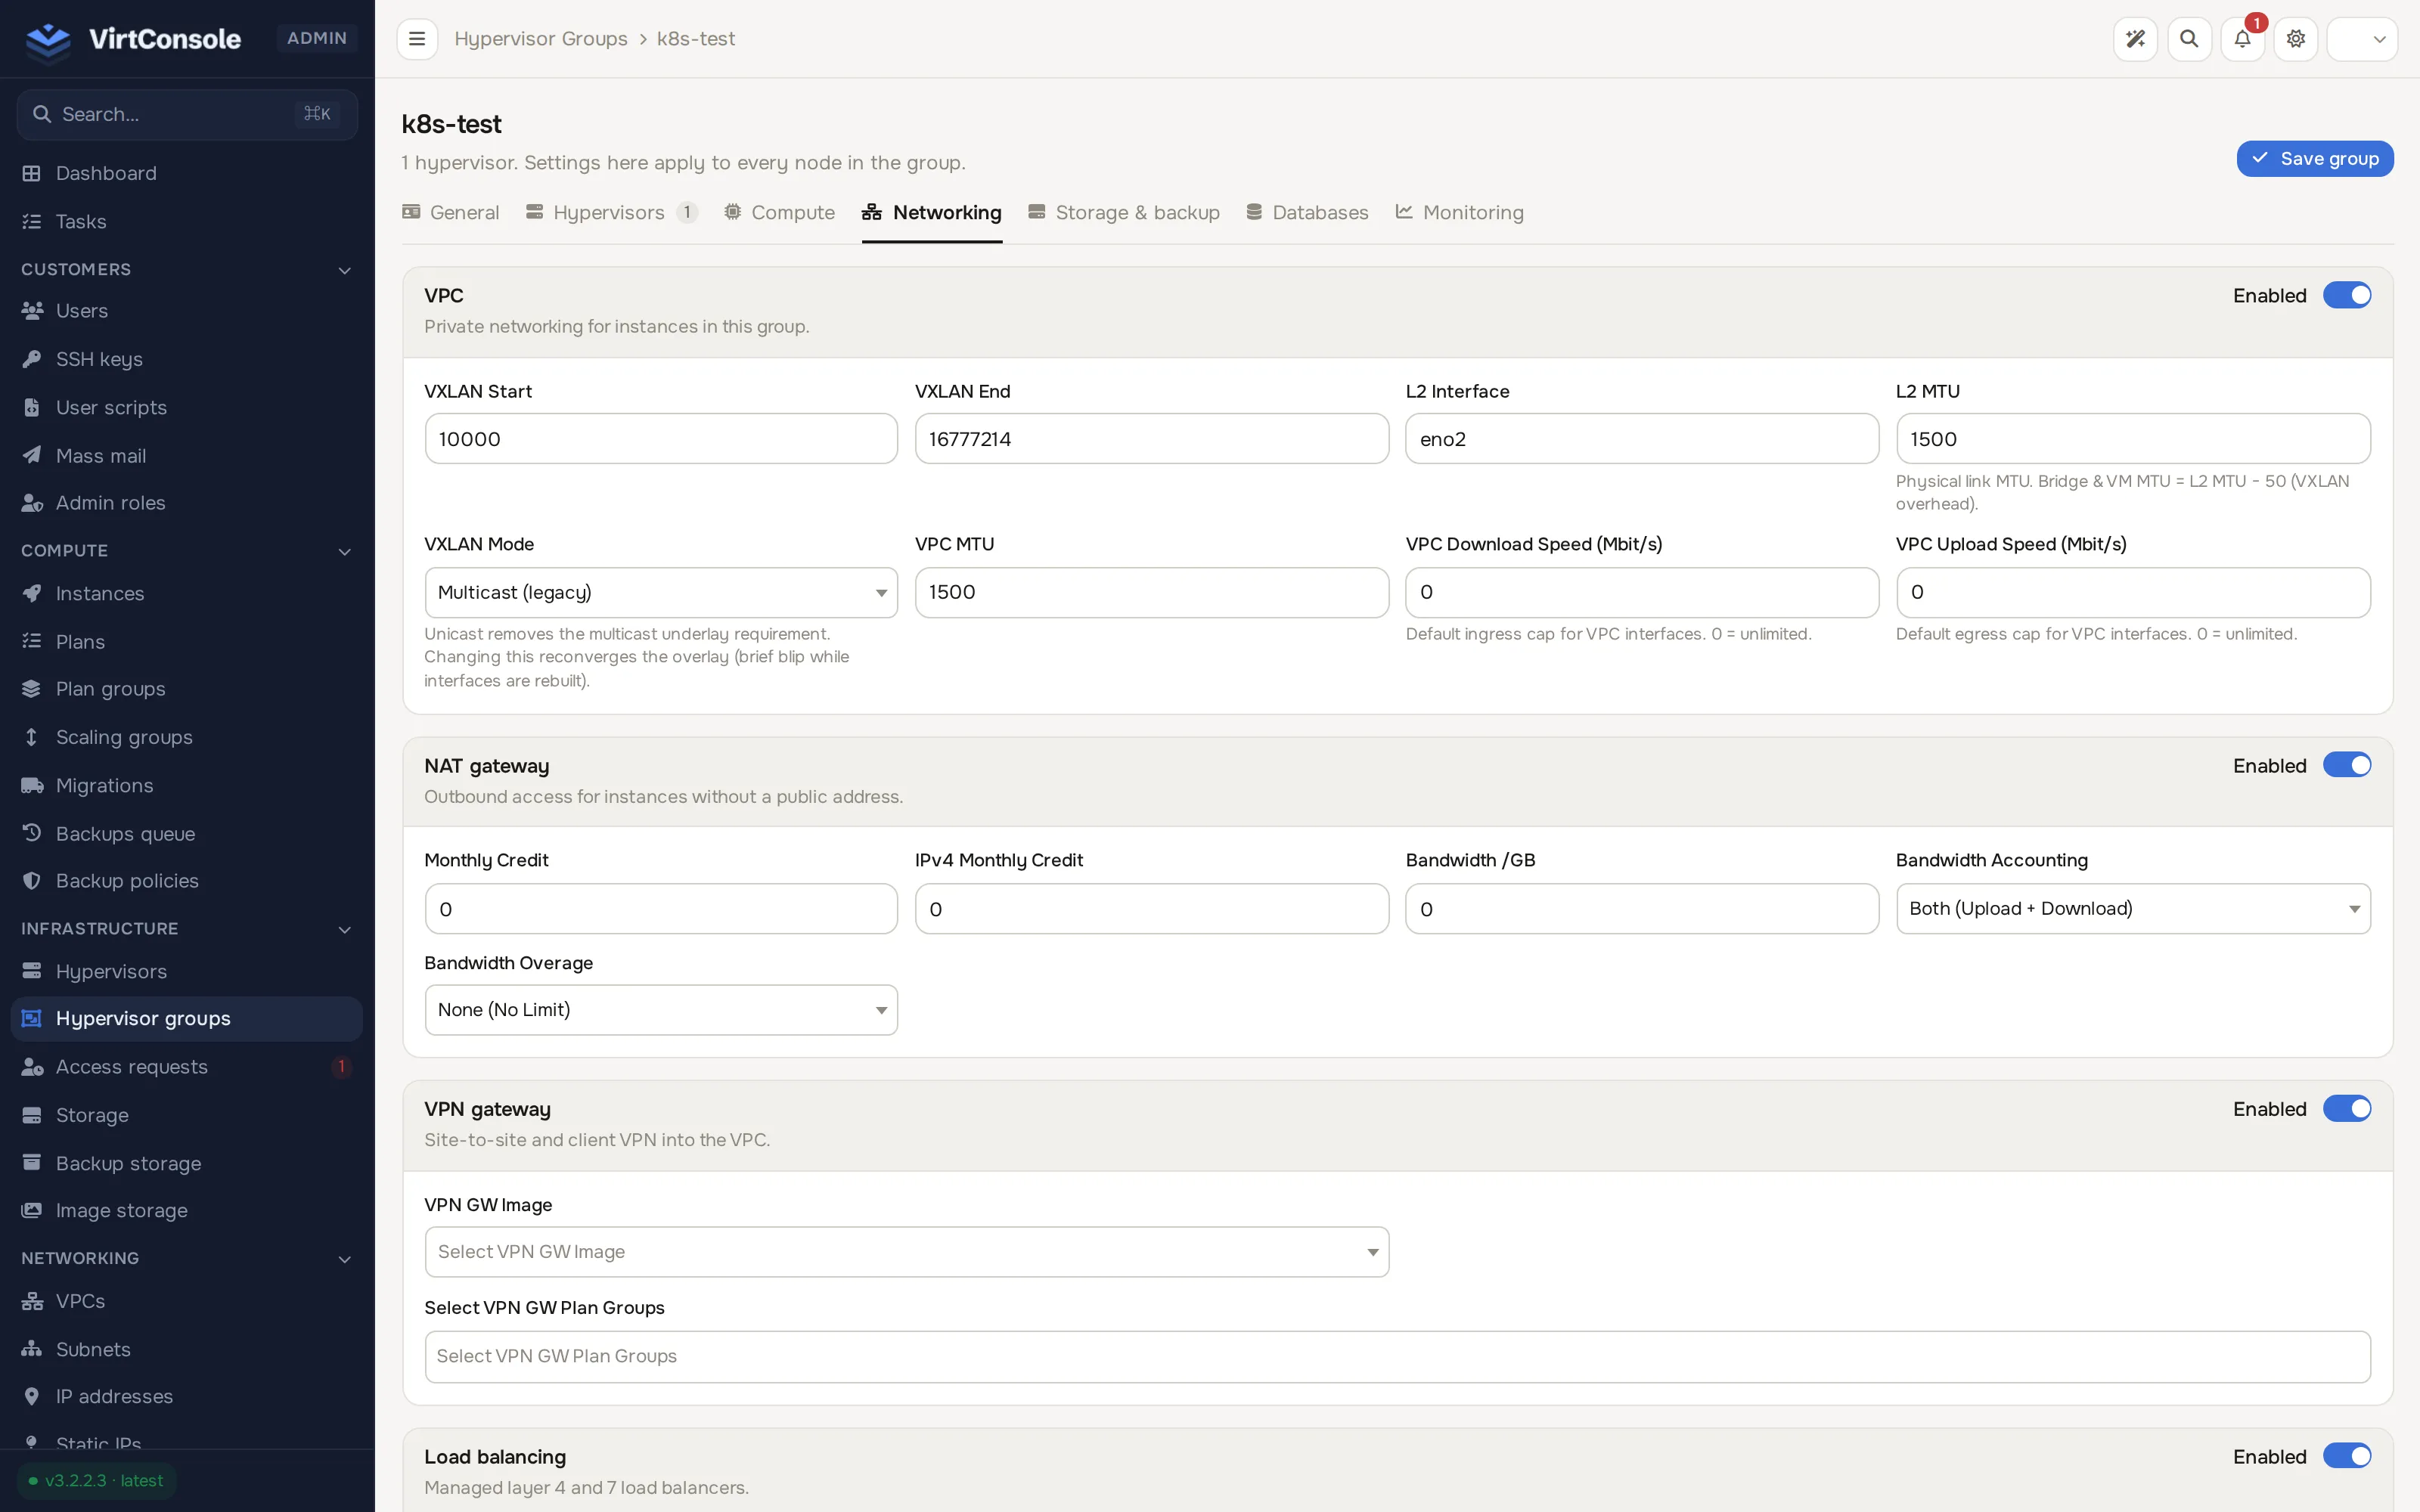The image size is (2420, 1512).
Task: Switch to the Monitoring tab
Action: tap(1460, 213)
